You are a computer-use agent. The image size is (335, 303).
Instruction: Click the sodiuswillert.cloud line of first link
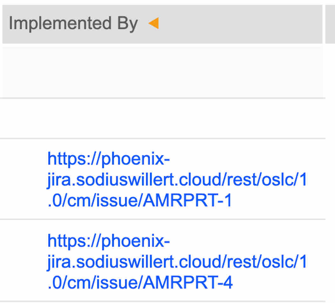[177, 179]
